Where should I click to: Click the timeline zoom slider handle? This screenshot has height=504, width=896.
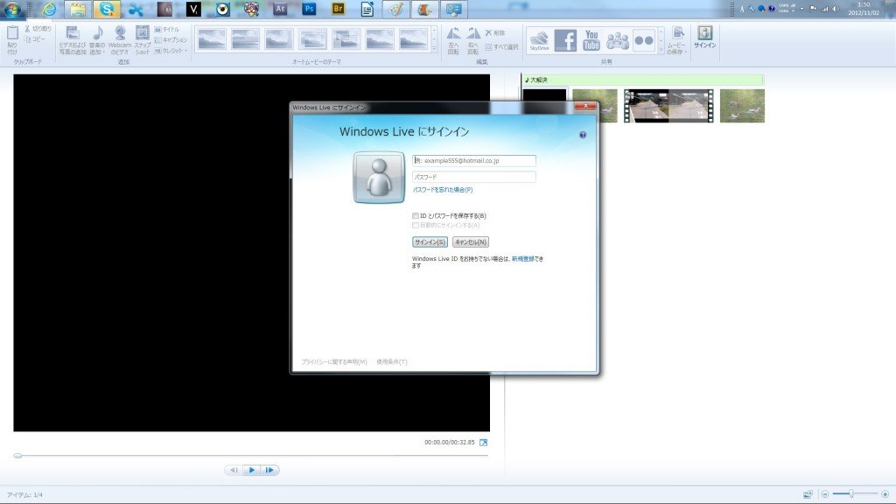click(x=850, y=493)
